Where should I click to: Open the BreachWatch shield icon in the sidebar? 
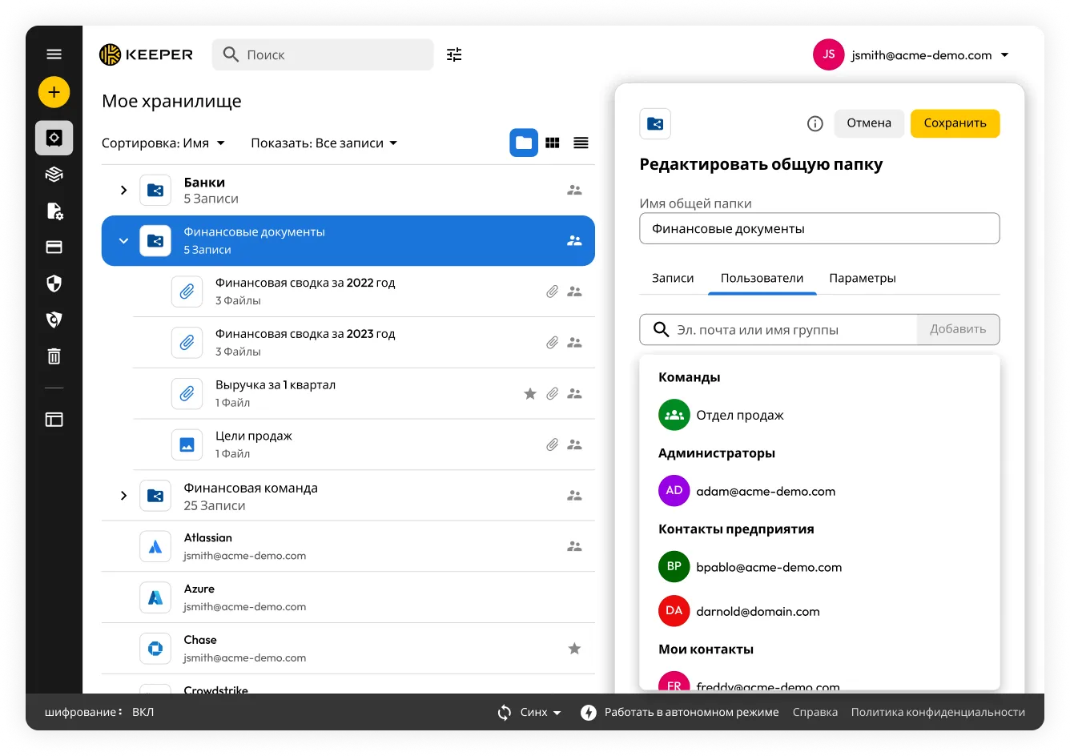click(54, 320)
